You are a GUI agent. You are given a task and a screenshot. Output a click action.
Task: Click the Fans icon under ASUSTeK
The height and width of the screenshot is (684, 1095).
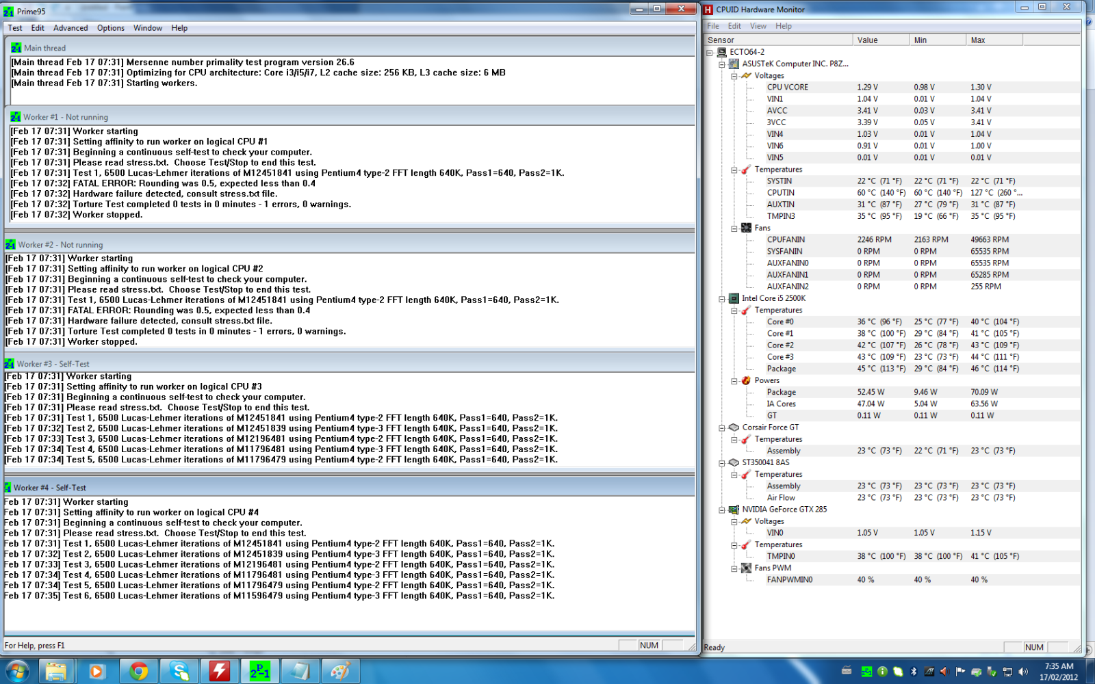[x=746, y=228]
